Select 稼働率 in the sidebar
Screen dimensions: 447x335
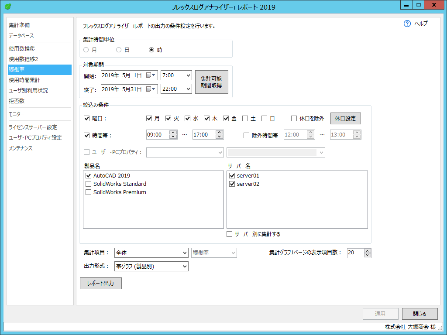(x=40, y=69)
